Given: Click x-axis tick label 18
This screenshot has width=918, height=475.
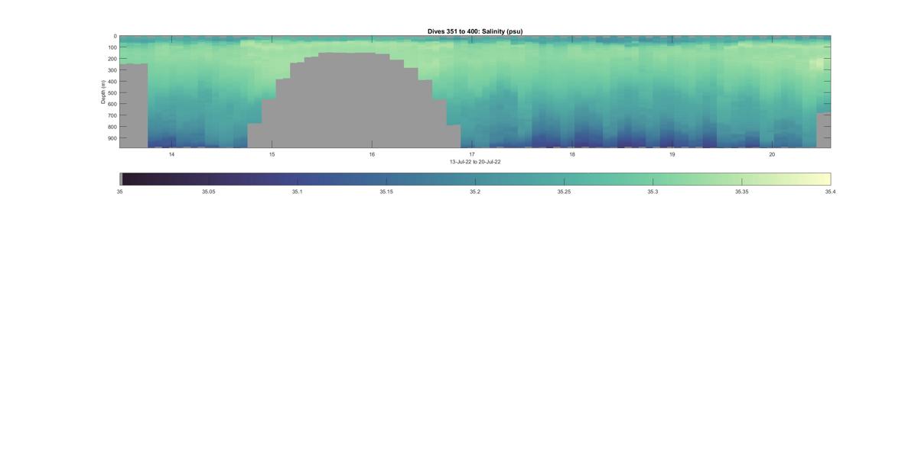Looking at the screenshot, I should [x=572, y=154].
